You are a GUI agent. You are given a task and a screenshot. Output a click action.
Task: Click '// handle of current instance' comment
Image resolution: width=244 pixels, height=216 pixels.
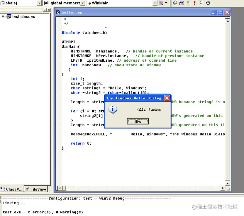[x=160, y=51]
